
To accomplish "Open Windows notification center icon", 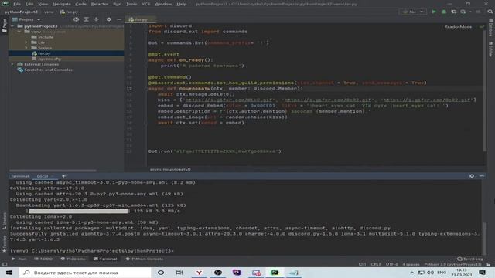I will [482, 273].
